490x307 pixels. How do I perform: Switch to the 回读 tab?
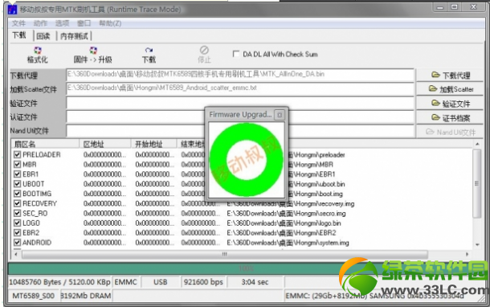click(x=43, y=36)
